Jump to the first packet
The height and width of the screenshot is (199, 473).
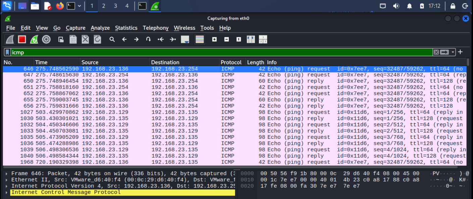coord(161,39)
